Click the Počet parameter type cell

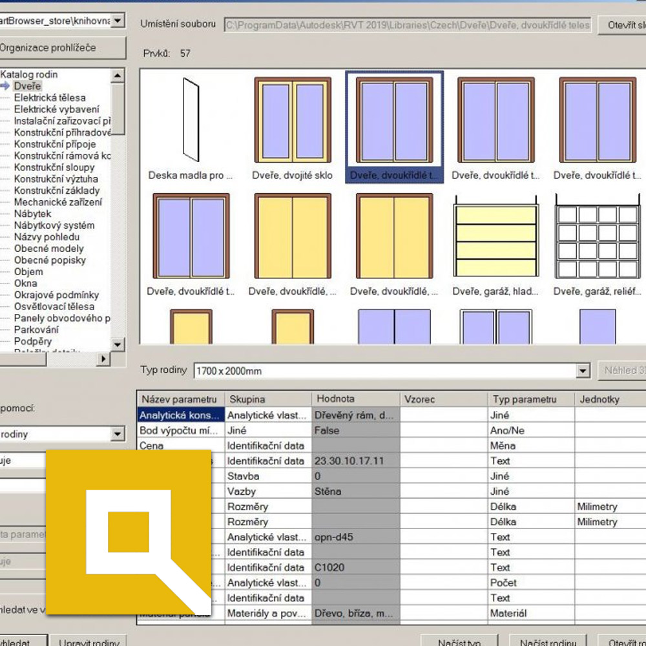[x=530, y=583]
